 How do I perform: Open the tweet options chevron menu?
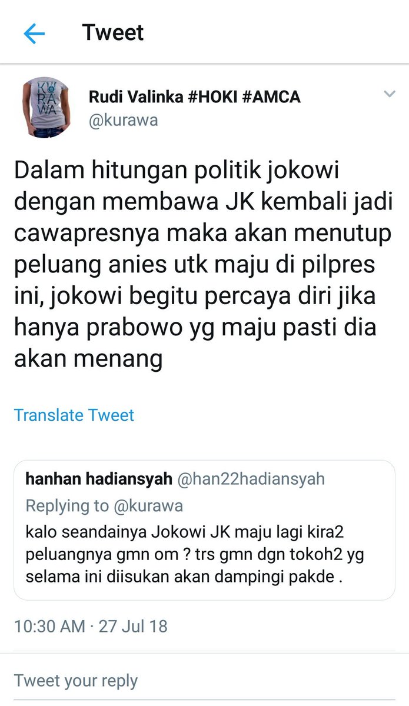[389, 94]
